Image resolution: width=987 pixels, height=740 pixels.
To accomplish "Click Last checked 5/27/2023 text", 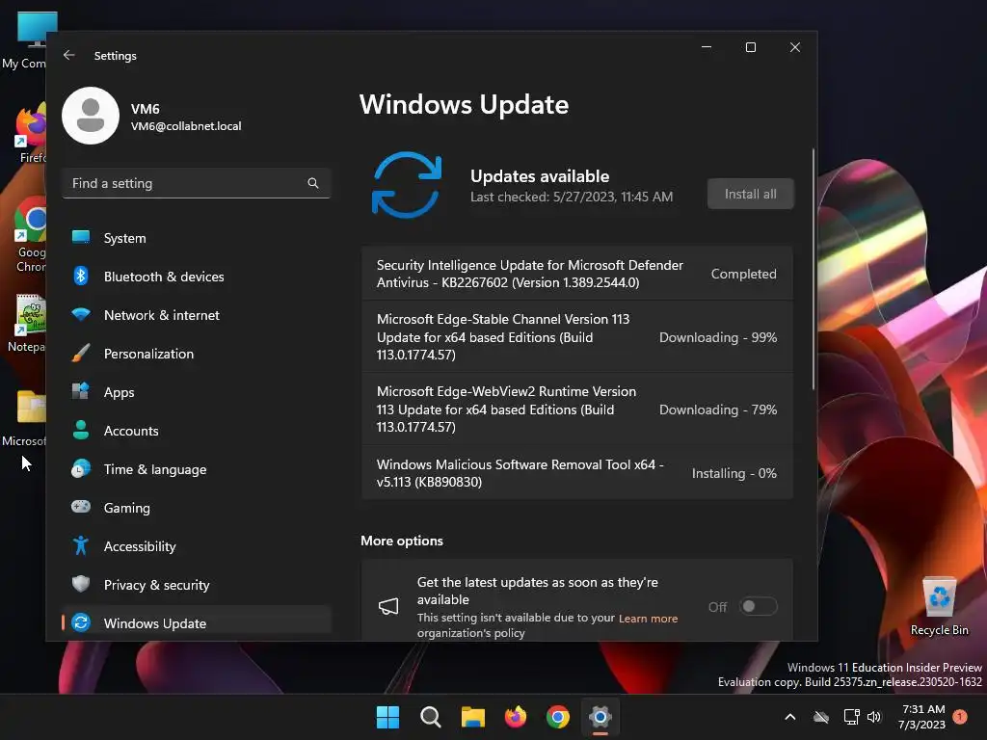I will [x=572, y=197].
